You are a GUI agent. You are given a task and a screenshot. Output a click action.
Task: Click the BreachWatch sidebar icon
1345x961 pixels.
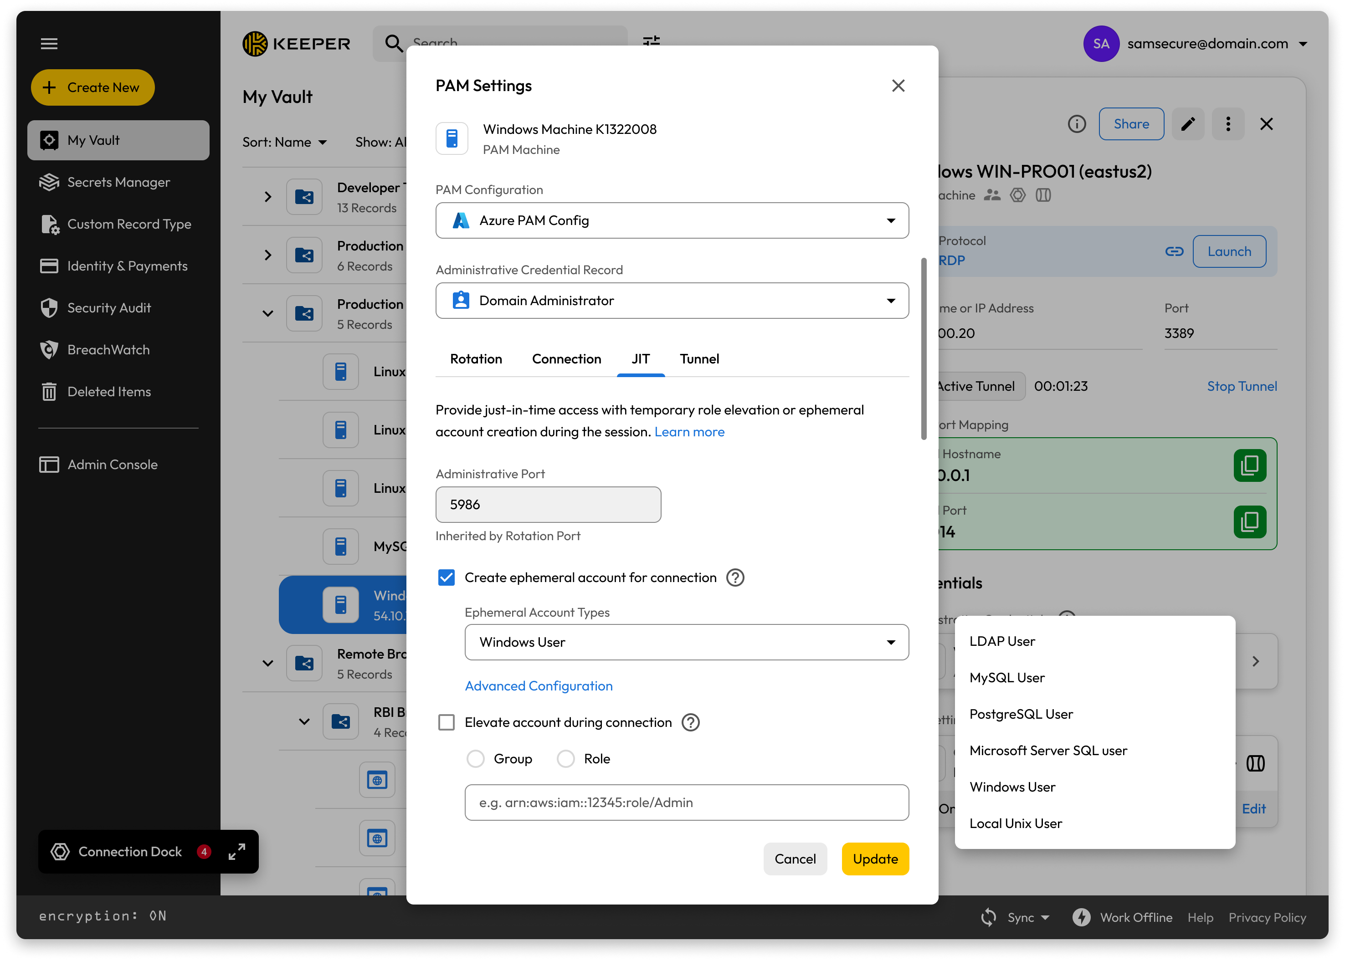pos(49,350)
